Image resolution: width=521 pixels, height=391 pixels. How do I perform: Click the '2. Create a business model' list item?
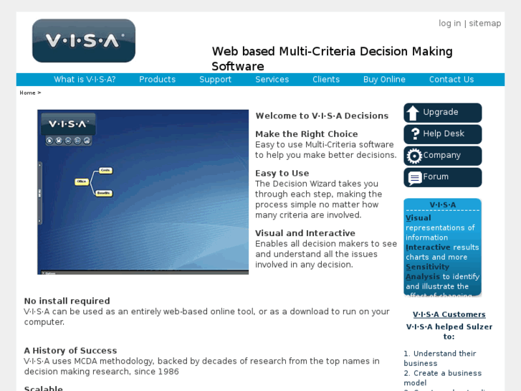tap(443, 378)
